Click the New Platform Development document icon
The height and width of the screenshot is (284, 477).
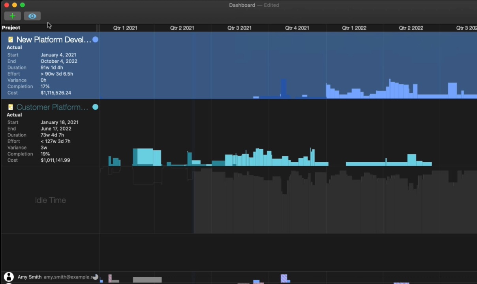[x=11, y=40]
